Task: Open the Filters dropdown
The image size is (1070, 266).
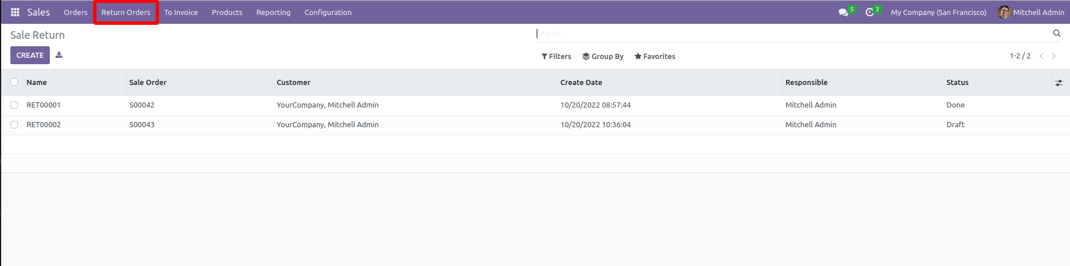Action: 556,56
